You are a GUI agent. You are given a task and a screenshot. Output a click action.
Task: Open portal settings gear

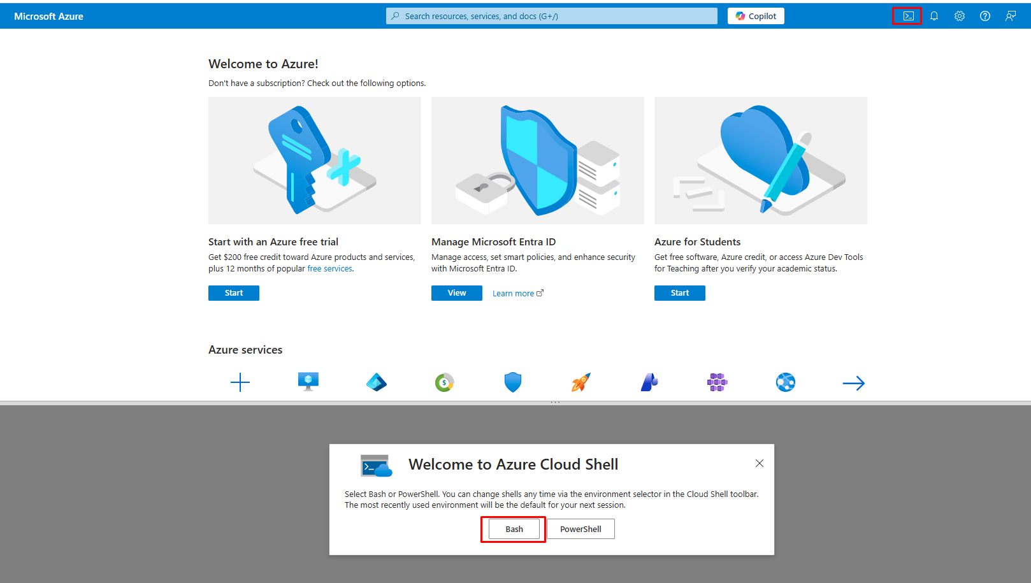tap(960, 16)
